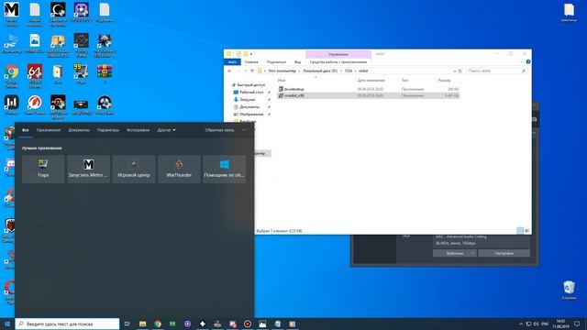Open the volume control in system tray
587x330 pixels.
tap(536, 324)
